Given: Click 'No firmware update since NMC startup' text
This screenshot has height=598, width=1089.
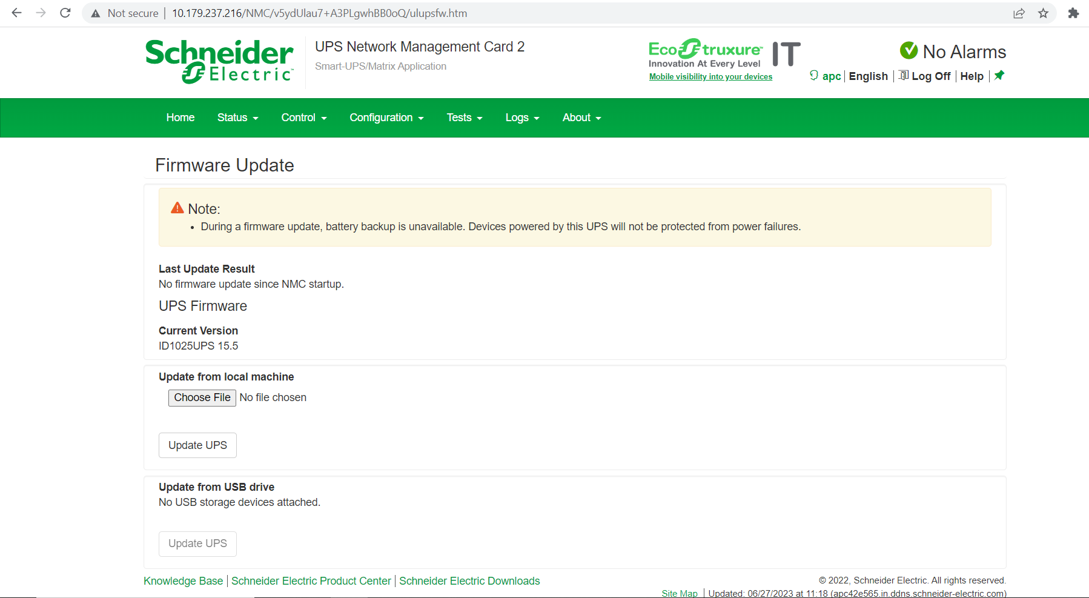Looking at the screenshot, I should [x=251, y=284].
